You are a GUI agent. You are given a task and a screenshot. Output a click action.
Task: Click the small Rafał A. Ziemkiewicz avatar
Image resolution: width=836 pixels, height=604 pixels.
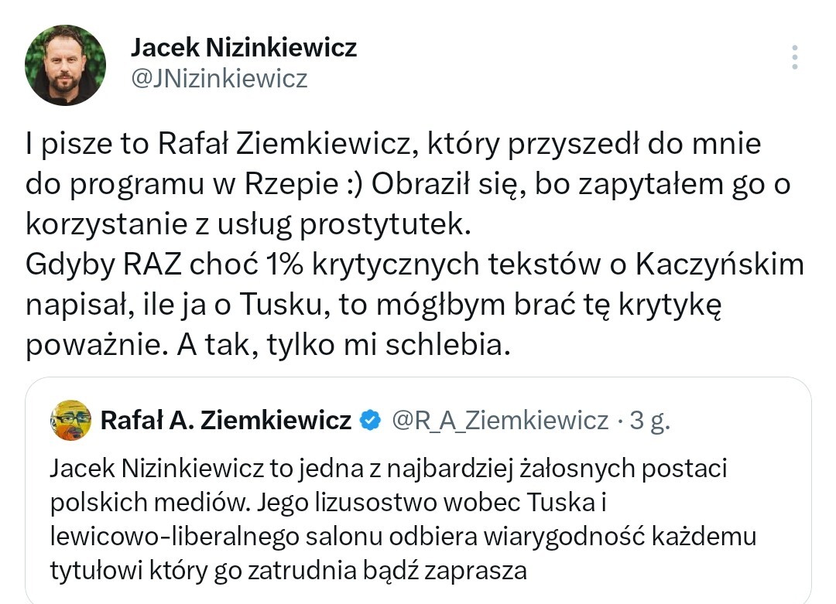[x=70, y=420]
